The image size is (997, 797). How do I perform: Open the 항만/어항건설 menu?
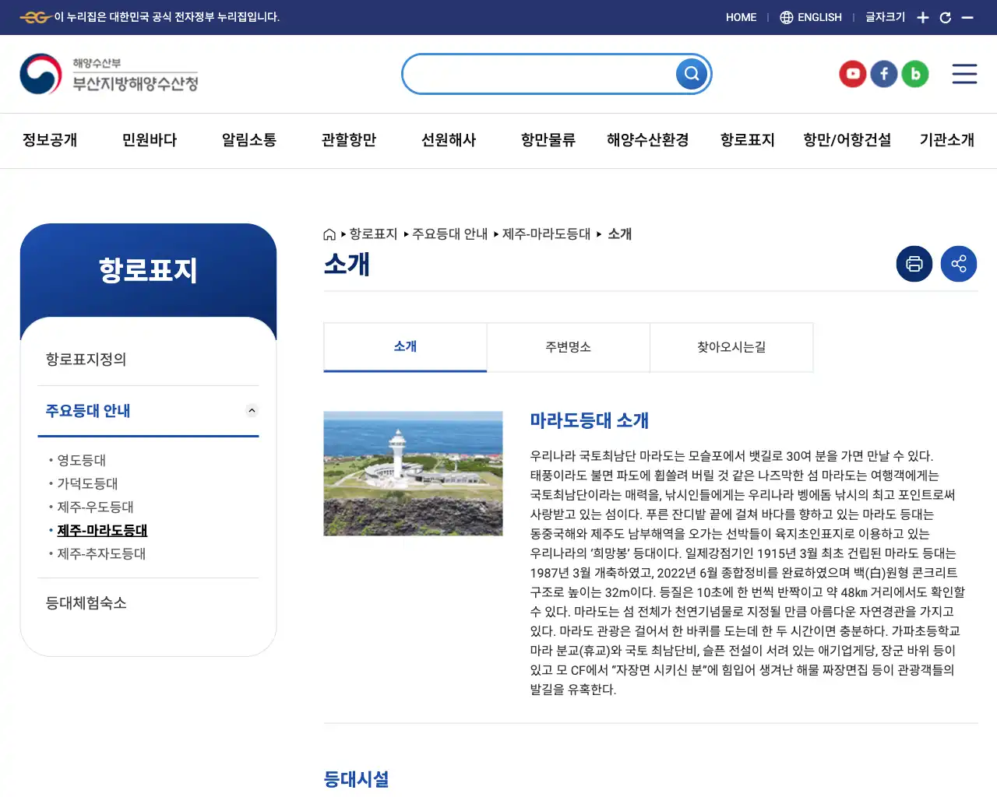pos(847,140)
